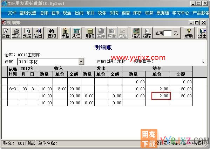The image size is (210, 149).
Task: Click the 固定 column count input field
Action: pos(168,33)
